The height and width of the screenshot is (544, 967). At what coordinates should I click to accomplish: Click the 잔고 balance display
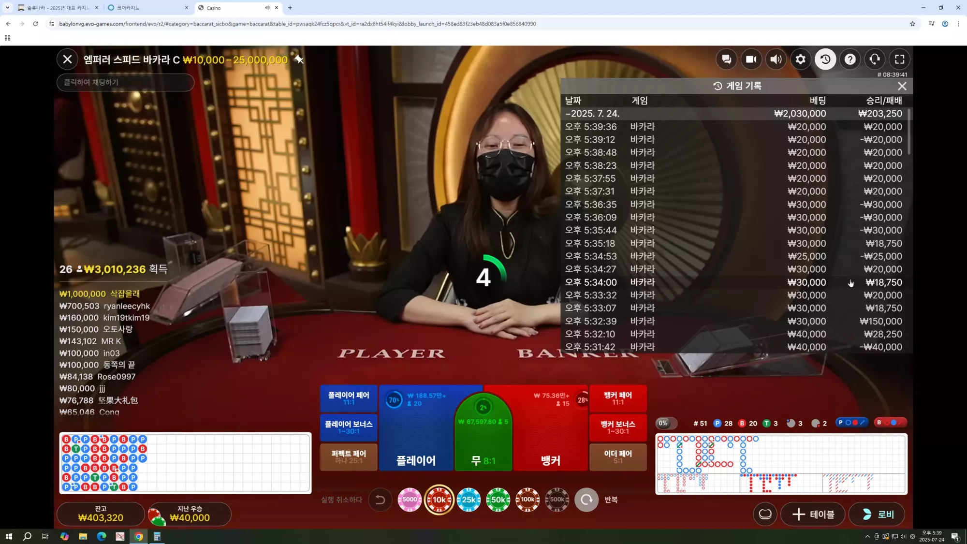click(101, 514)
